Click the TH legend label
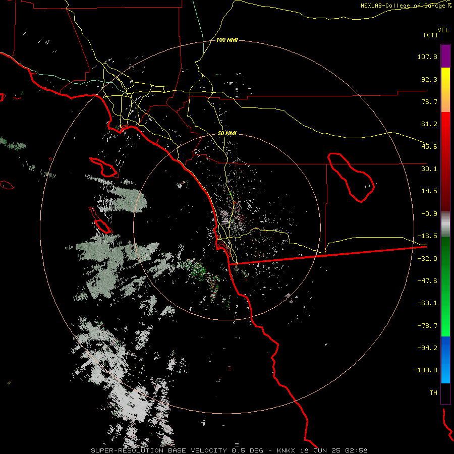The height and width of the screenshot is (454, 454). 433,393
